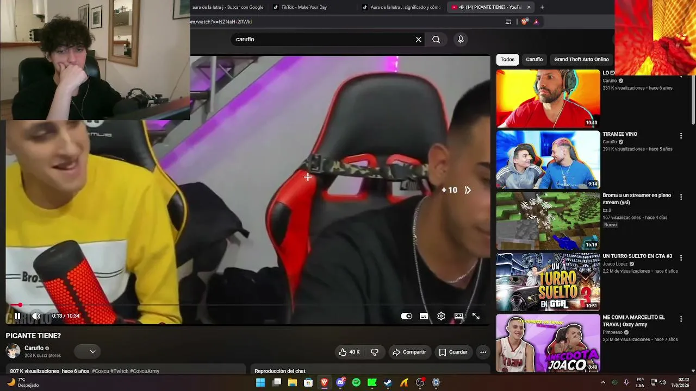Open options for UN TURRO SUELTO video
This screenshot has width=696, height=391.
click(681, 258)
